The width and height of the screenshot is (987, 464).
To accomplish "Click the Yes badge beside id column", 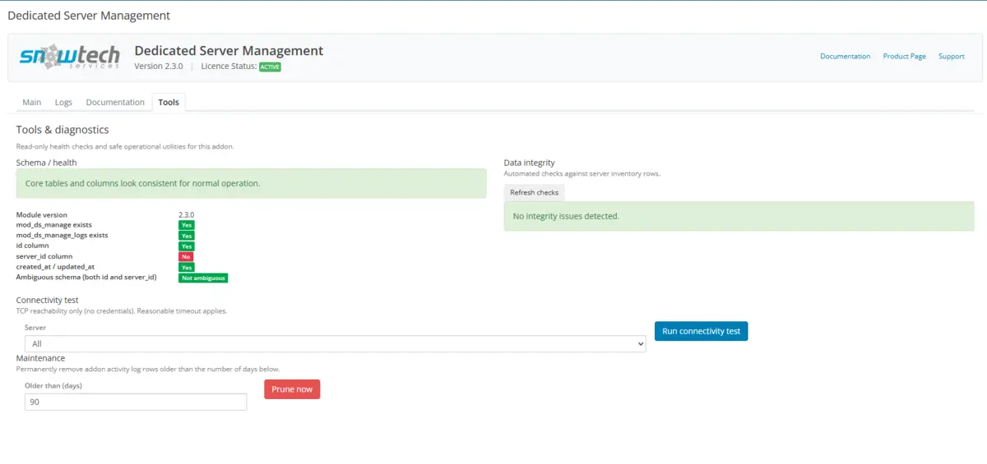I will point(187,246).
